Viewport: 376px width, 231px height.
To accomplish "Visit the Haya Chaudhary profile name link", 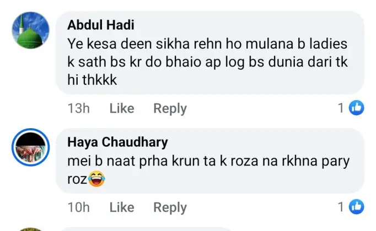I will pyautogui.click(x=117, y=142).
